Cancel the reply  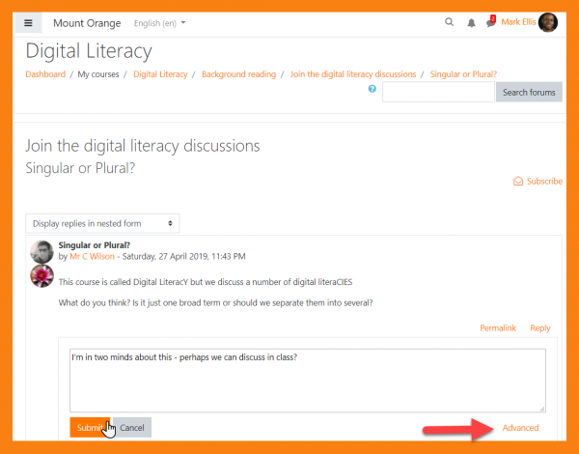(x=132, y=427)
